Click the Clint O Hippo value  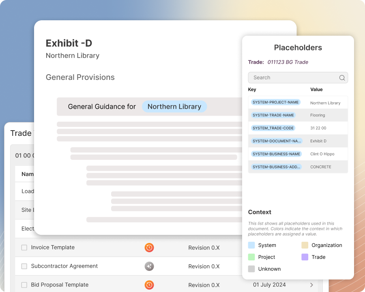(322, 154)
